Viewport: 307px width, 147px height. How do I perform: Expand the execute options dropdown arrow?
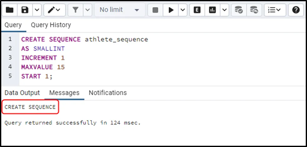pyautogui.click(x=183, y=10)
